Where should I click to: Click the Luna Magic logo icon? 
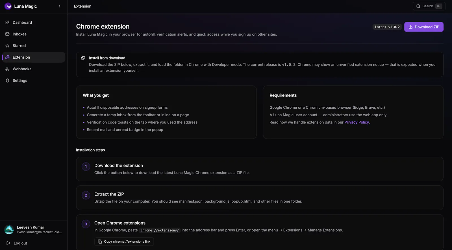point(8,6)
